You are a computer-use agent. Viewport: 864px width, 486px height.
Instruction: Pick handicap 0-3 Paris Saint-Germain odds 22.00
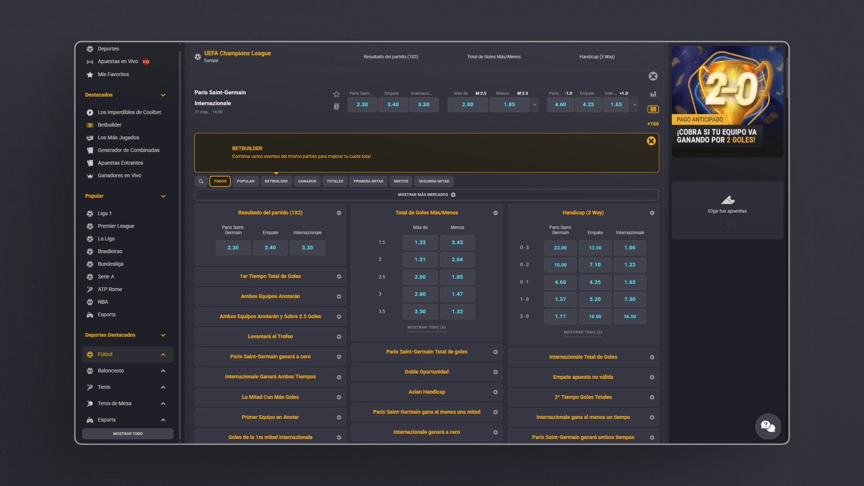(x=560, y=248)
